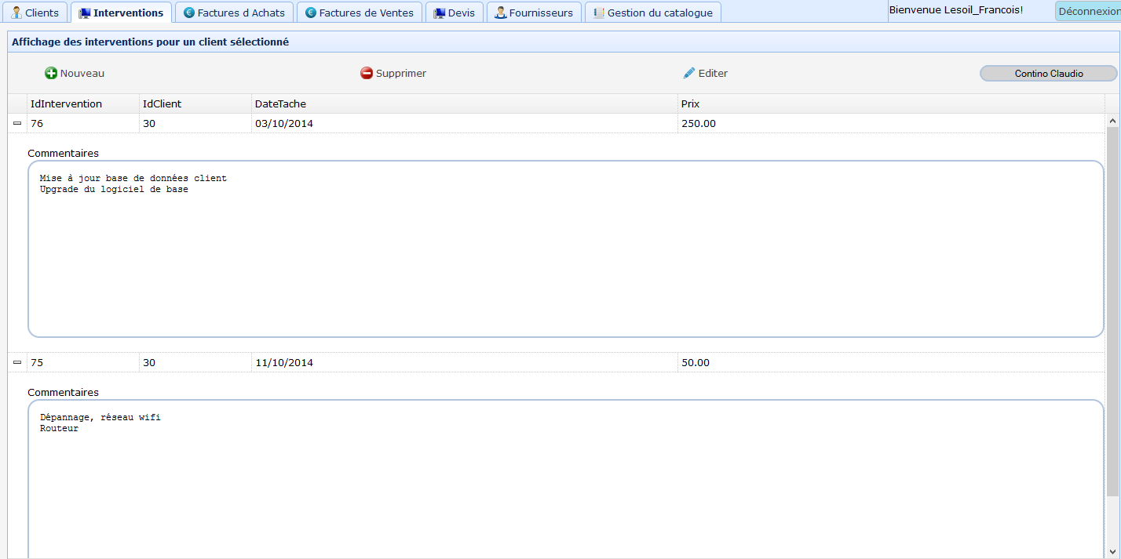
Task: Click the comments box containing Dépannage, réseau wifi
Action: coord(566,479)
